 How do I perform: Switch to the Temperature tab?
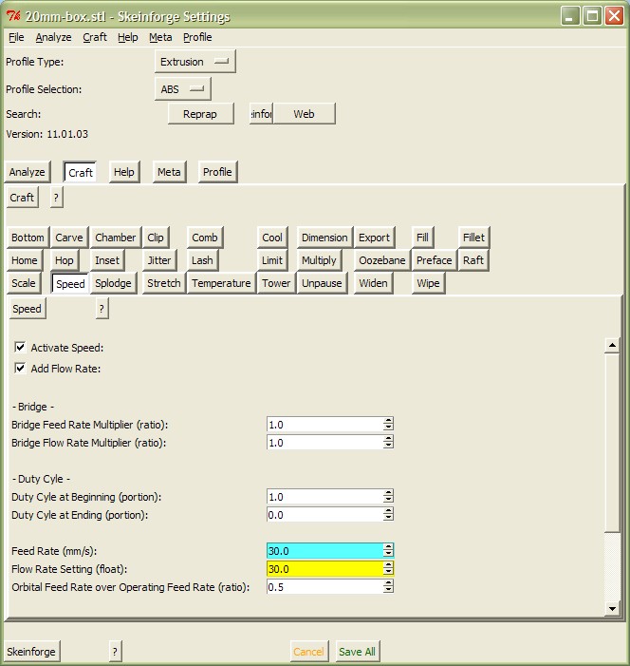click(x=221, y=283)
